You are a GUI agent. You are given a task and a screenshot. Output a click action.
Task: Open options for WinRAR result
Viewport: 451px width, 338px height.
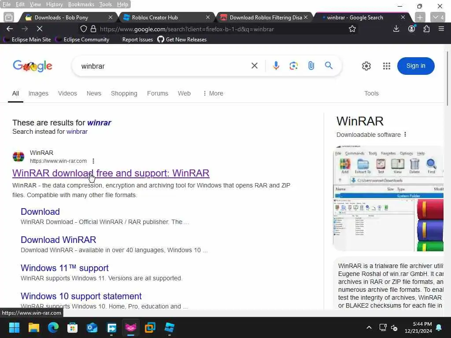[93, 161]
